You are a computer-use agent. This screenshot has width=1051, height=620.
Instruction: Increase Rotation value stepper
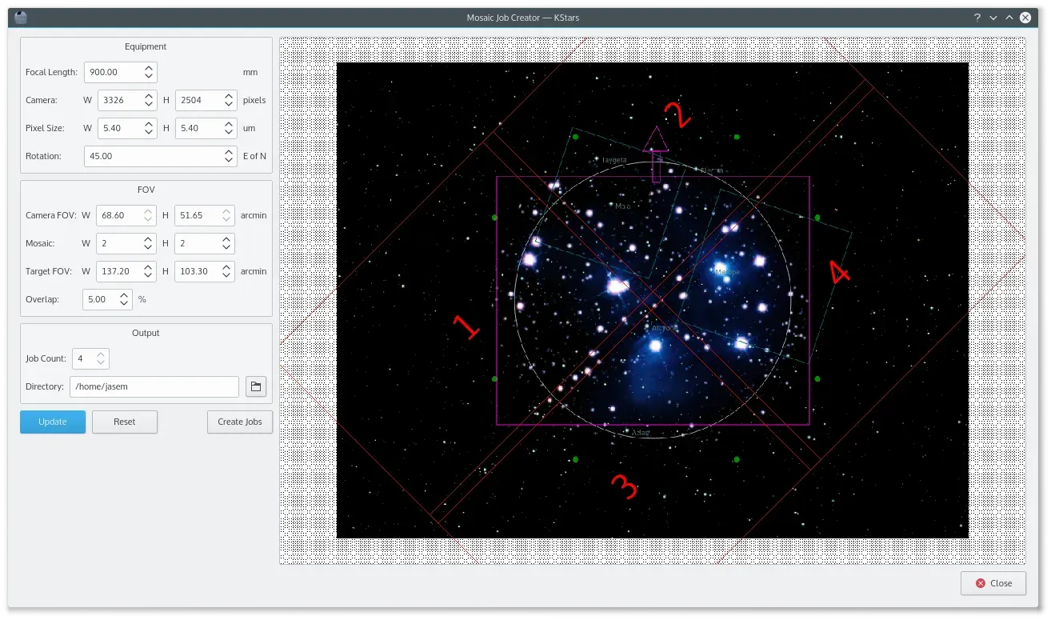coord(229,152)
